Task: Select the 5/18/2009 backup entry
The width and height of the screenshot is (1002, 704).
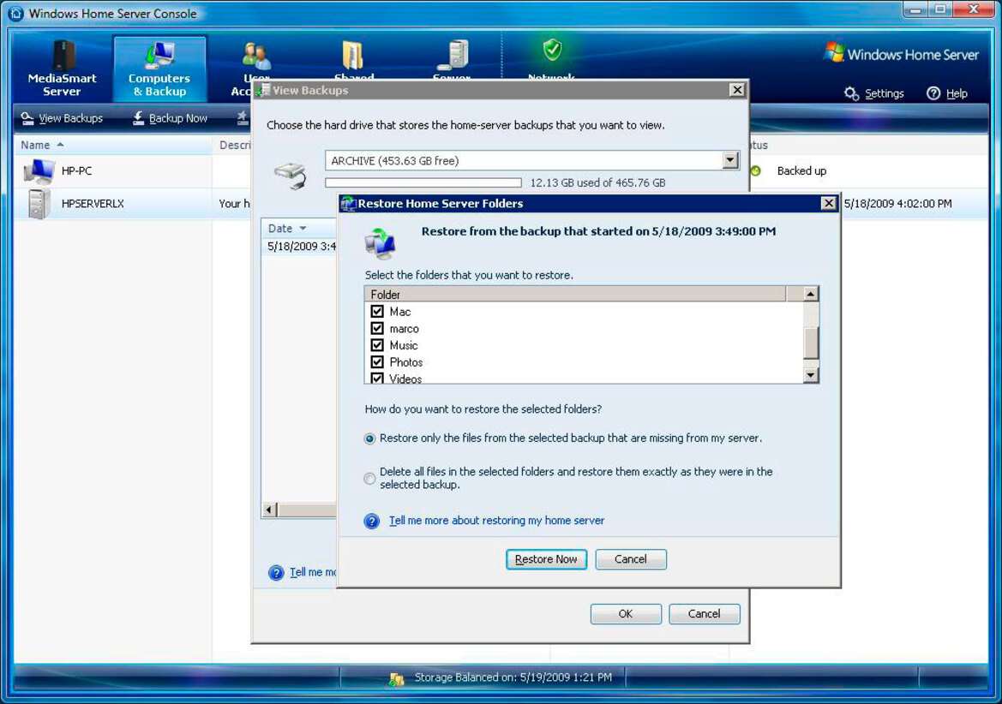Action: 299,247
